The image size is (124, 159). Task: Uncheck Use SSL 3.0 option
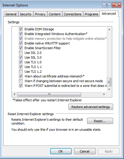tap(21, 57)
